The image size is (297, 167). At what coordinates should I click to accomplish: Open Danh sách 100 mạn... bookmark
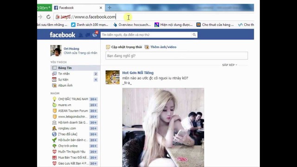[90, 25]
